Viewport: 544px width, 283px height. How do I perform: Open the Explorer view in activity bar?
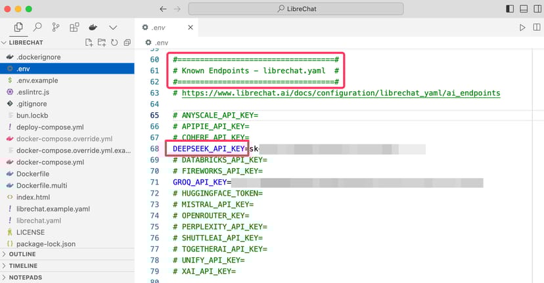(18, 28)
